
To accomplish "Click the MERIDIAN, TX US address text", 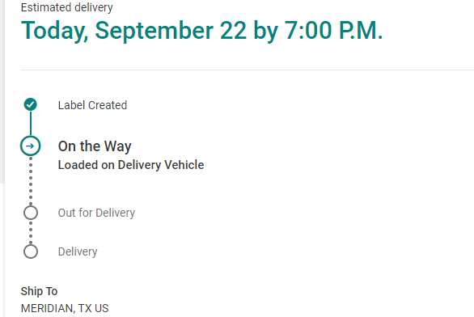I will coord(65,308).
